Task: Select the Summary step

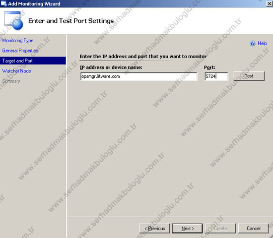Action: tap(11, 81)
